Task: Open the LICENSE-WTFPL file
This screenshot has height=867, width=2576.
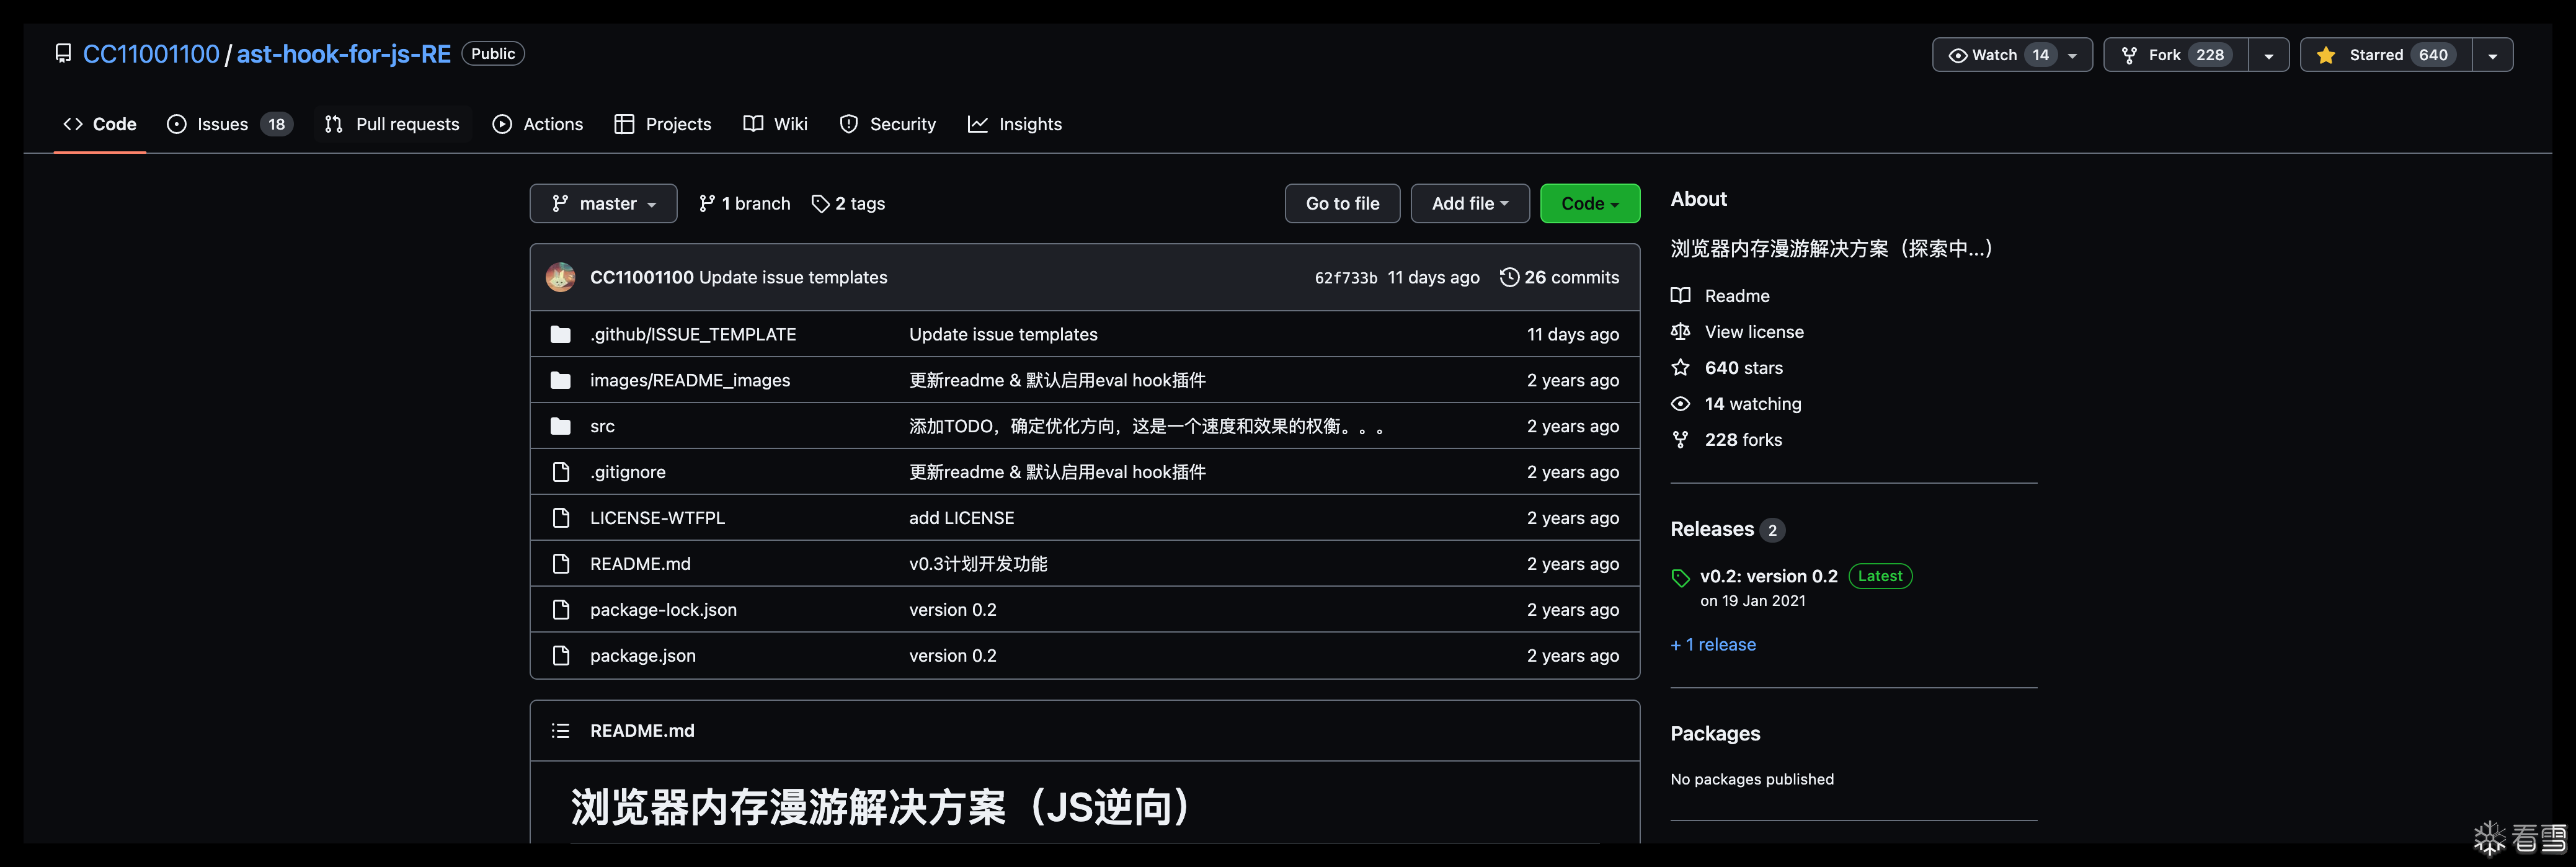Action: 657,518
